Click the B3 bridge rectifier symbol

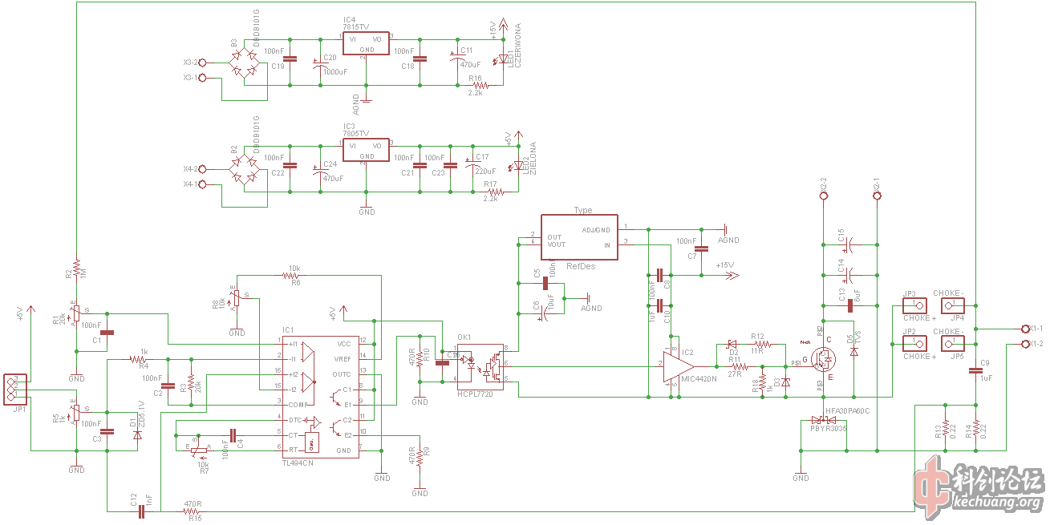[245, 63]
